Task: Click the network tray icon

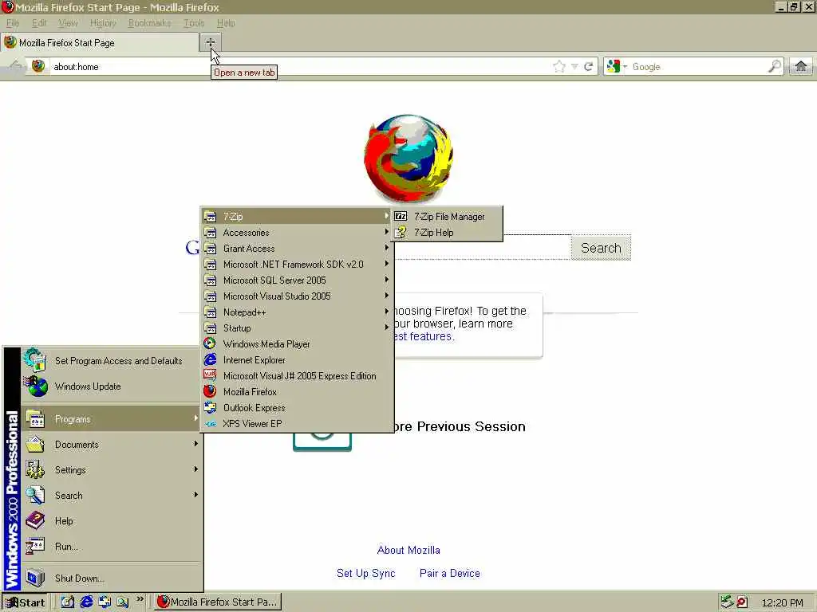Action: [x=726, y=602]
